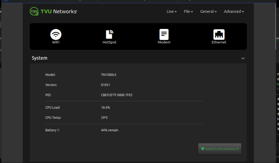Select the Model value TM1000v3
The width and height of the screenshot is (279, 163).
pyautogui.click(x=108, y=75)
